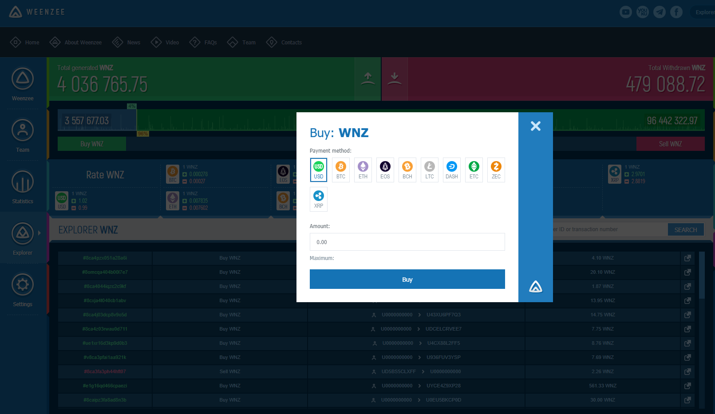Open transaction #8ca4j03dcp8v9o5d
The width and height of the screenshot is (715, 414).
pos(105,315)
